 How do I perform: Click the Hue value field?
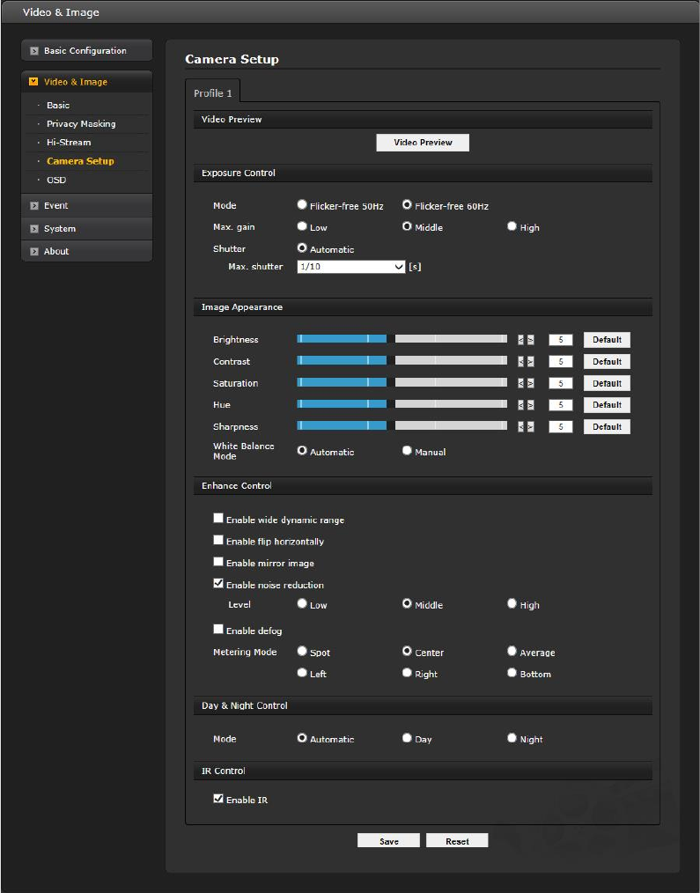[x=561, y=405]
